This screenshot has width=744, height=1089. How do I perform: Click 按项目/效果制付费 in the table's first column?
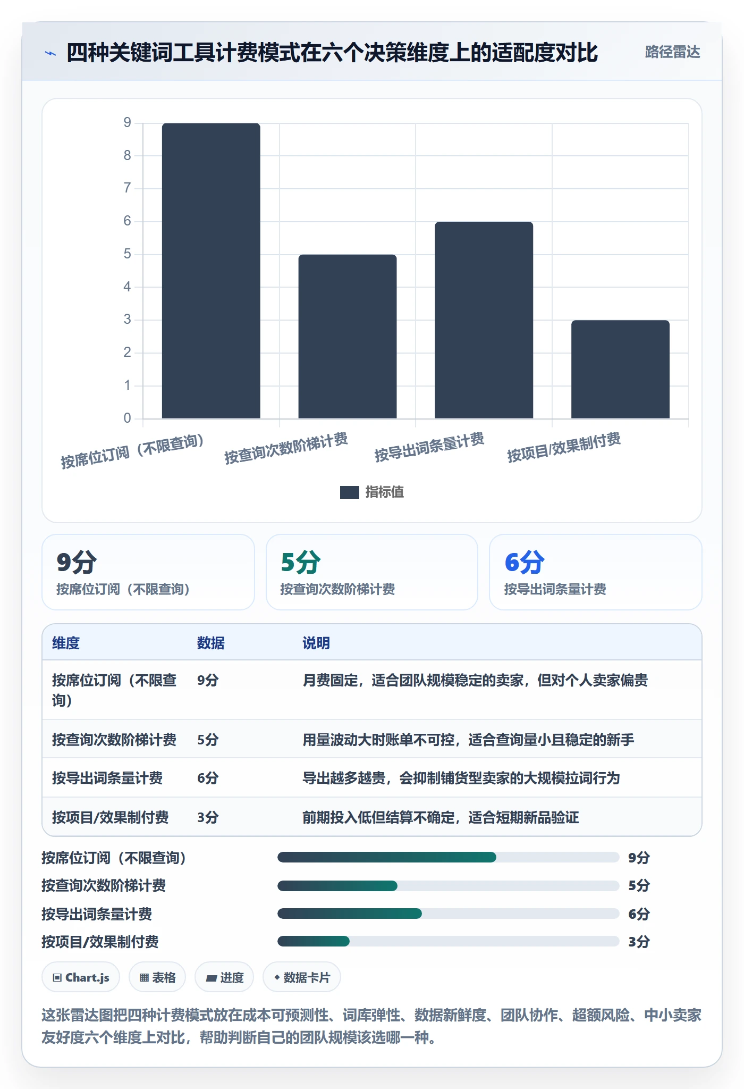(x=111, y=817)
